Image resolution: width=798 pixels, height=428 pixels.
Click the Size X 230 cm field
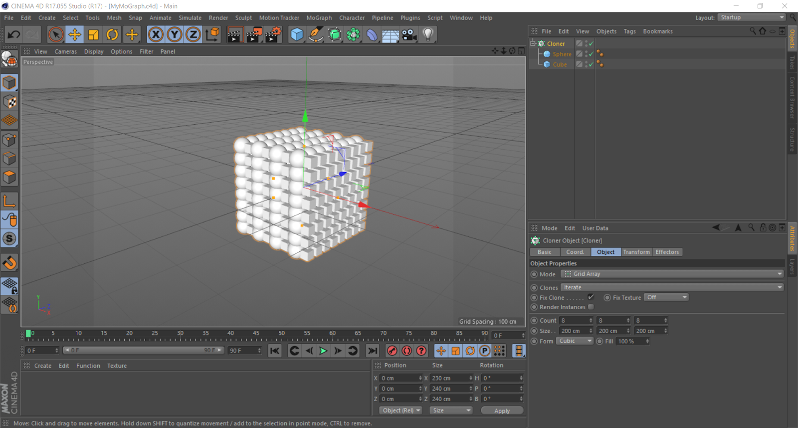[451, 378]
